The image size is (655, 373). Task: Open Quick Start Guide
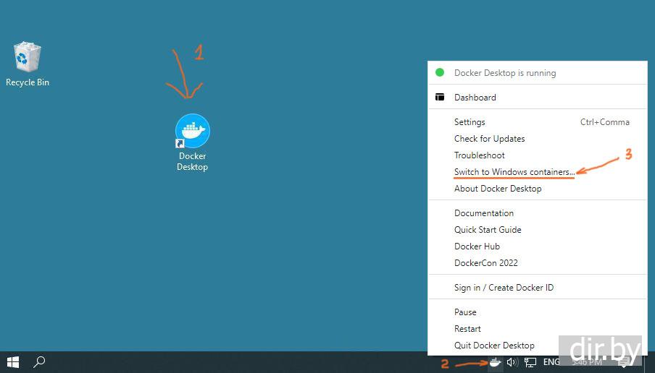coord(538,230)
